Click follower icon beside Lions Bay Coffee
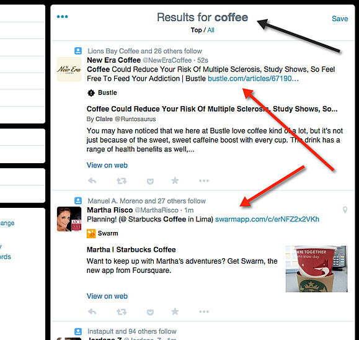Viewport: 359px width, 340px height. click(x=78, y=51)
